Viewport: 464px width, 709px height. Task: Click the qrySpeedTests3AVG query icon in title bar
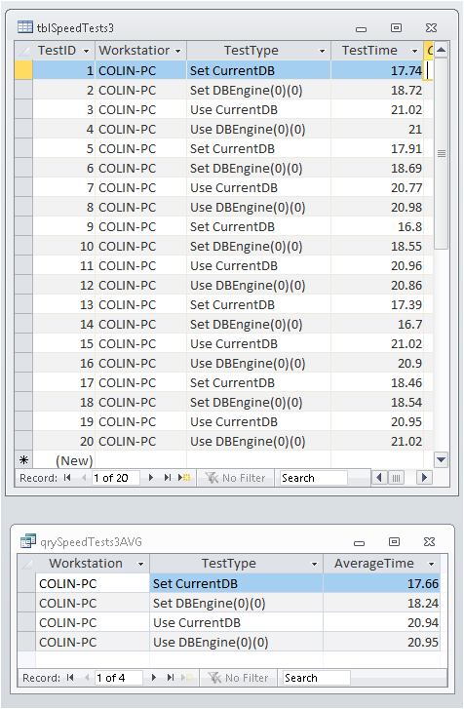(28, 541)
